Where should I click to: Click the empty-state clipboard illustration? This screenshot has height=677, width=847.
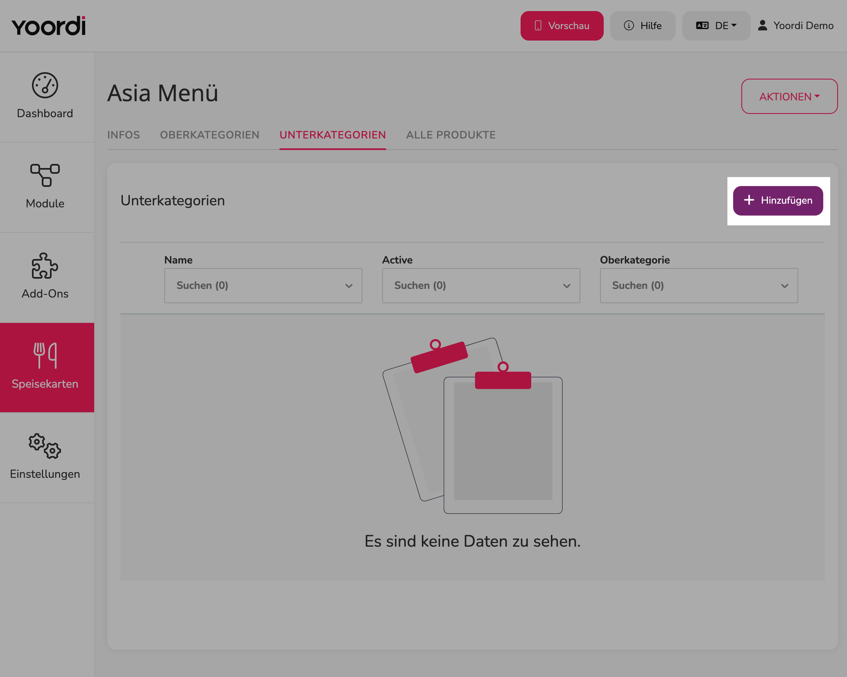(x=473, y=425)
